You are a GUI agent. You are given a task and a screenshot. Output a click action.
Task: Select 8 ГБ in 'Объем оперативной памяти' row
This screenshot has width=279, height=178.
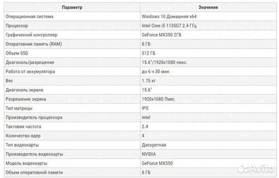146,173
